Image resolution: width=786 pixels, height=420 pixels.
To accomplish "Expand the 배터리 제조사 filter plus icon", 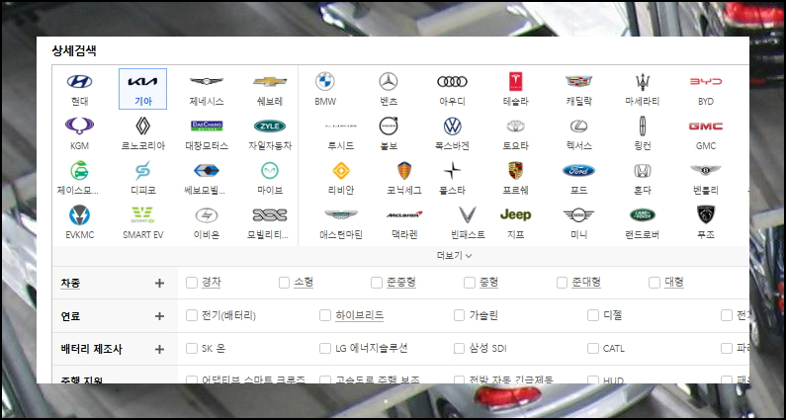I will point(159,349).
